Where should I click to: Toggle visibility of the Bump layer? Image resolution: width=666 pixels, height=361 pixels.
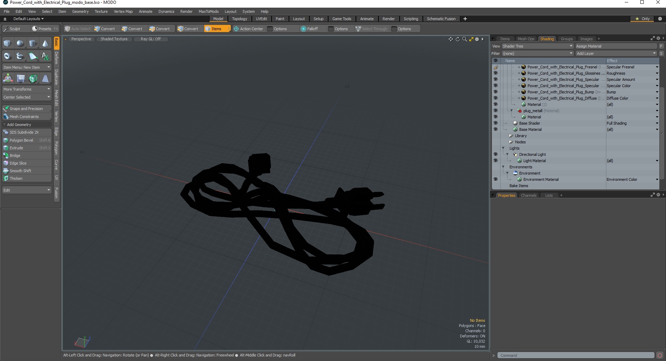[495, 92]
